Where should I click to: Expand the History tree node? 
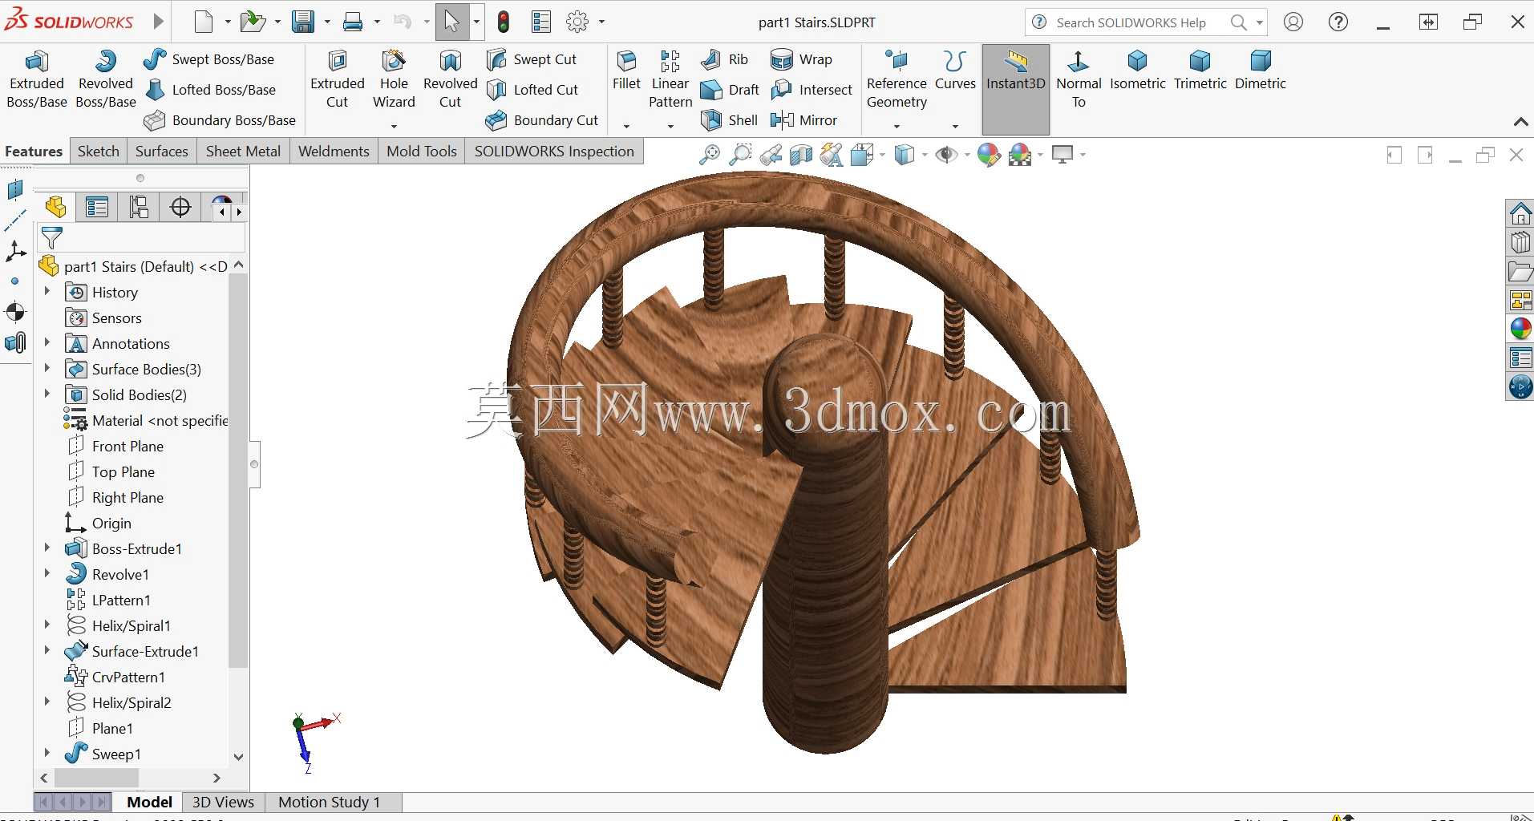[x=47, y=292]
